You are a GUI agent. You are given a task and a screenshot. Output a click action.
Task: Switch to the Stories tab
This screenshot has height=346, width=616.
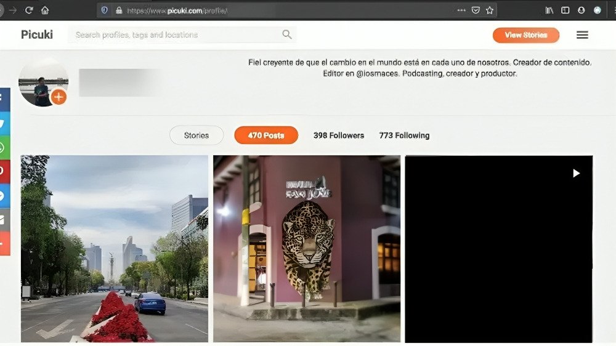pyautogui.click(x=196, y=135)
